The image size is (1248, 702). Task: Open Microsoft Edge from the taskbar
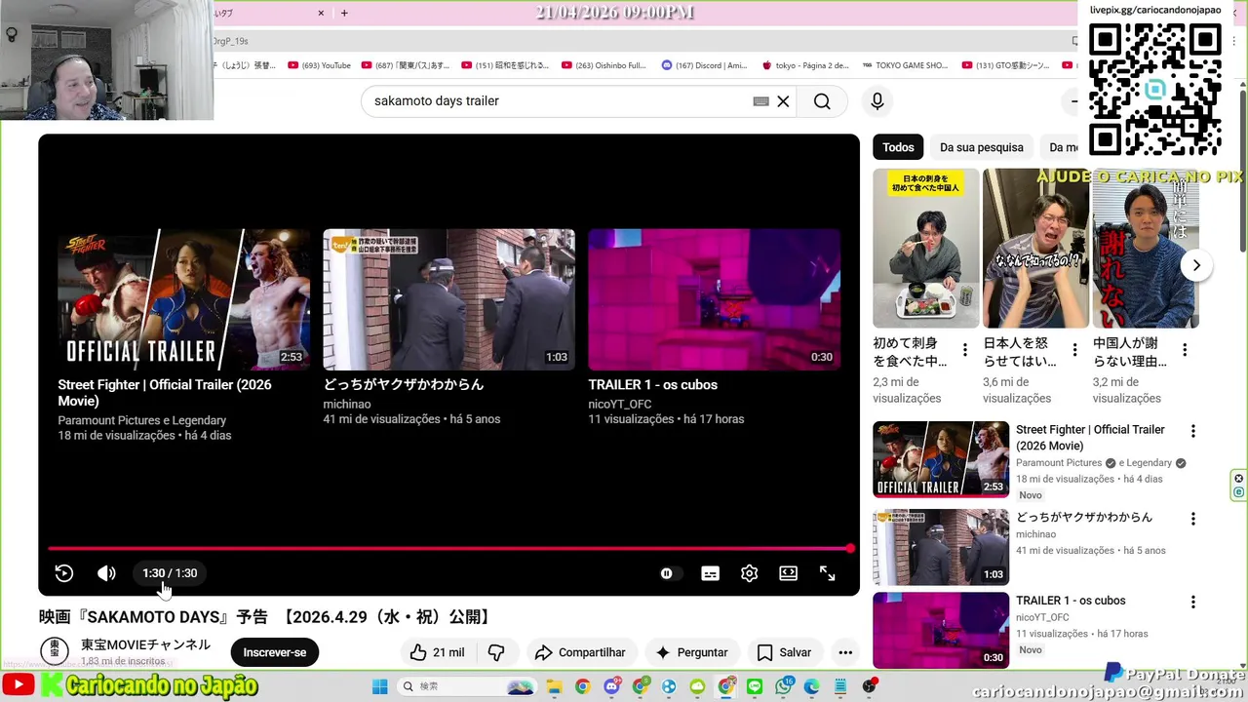click(811, 686)
